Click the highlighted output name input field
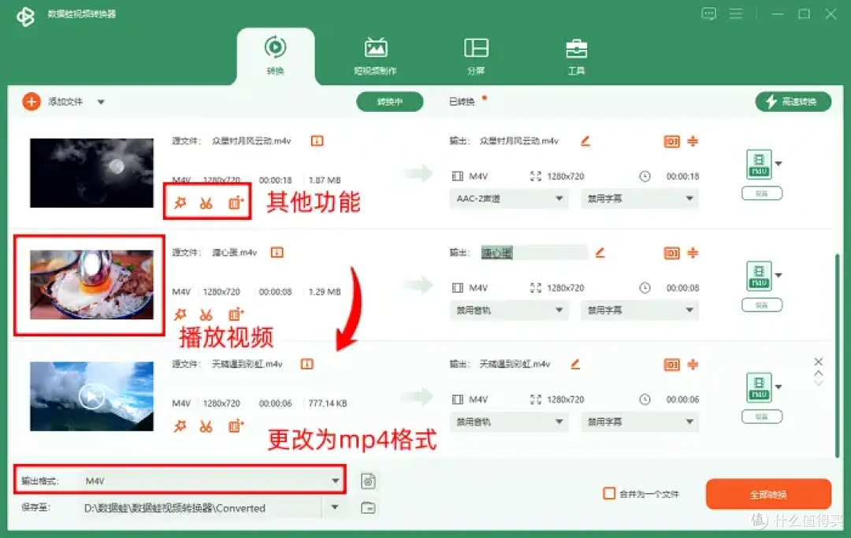Screen dimensions: 851x538 [x=534, y=252]
